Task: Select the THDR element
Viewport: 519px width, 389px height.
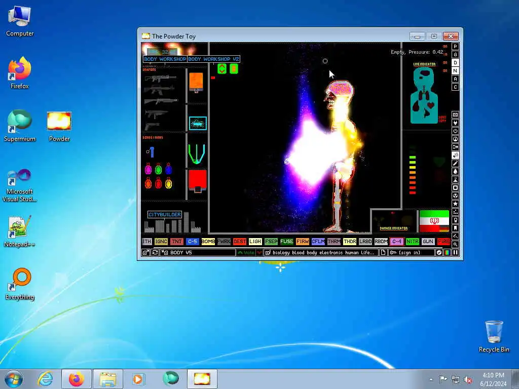Action: [350, 242]
